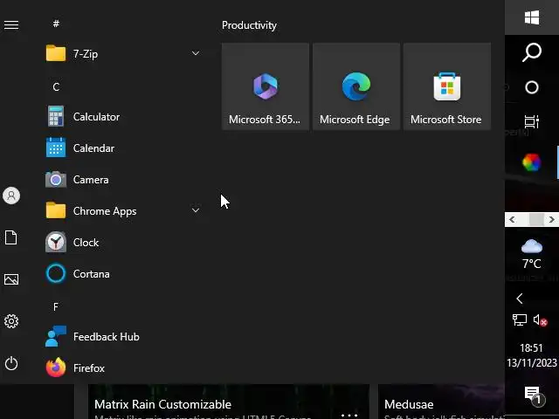The width and height of the screenshot is (559, 419).
Task: Click the horizontal scrollbar thumb
Action: (x=536, y=219)
